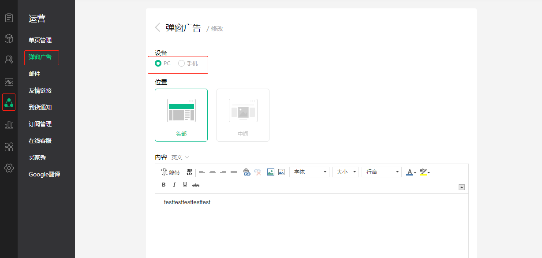Open the statistics bar chart icon
This screenshot has width=542, height=258.
click(9, 125)
